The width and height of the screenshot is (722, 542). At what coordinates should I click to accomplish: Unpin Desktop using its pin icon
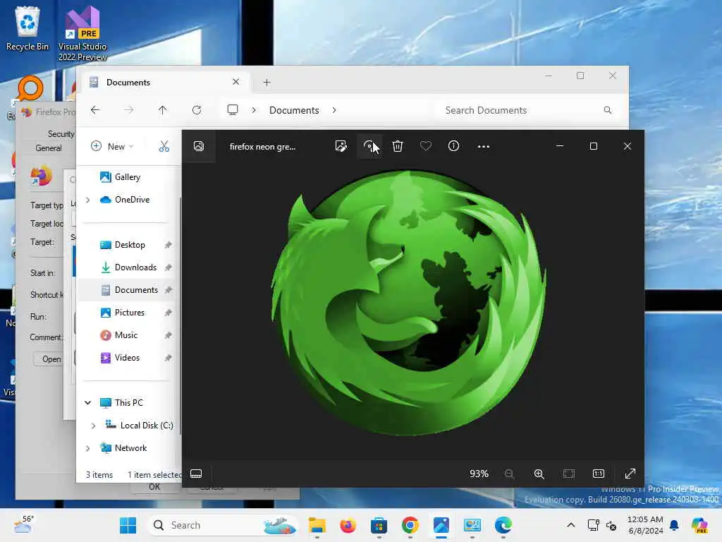coord(168,245)
